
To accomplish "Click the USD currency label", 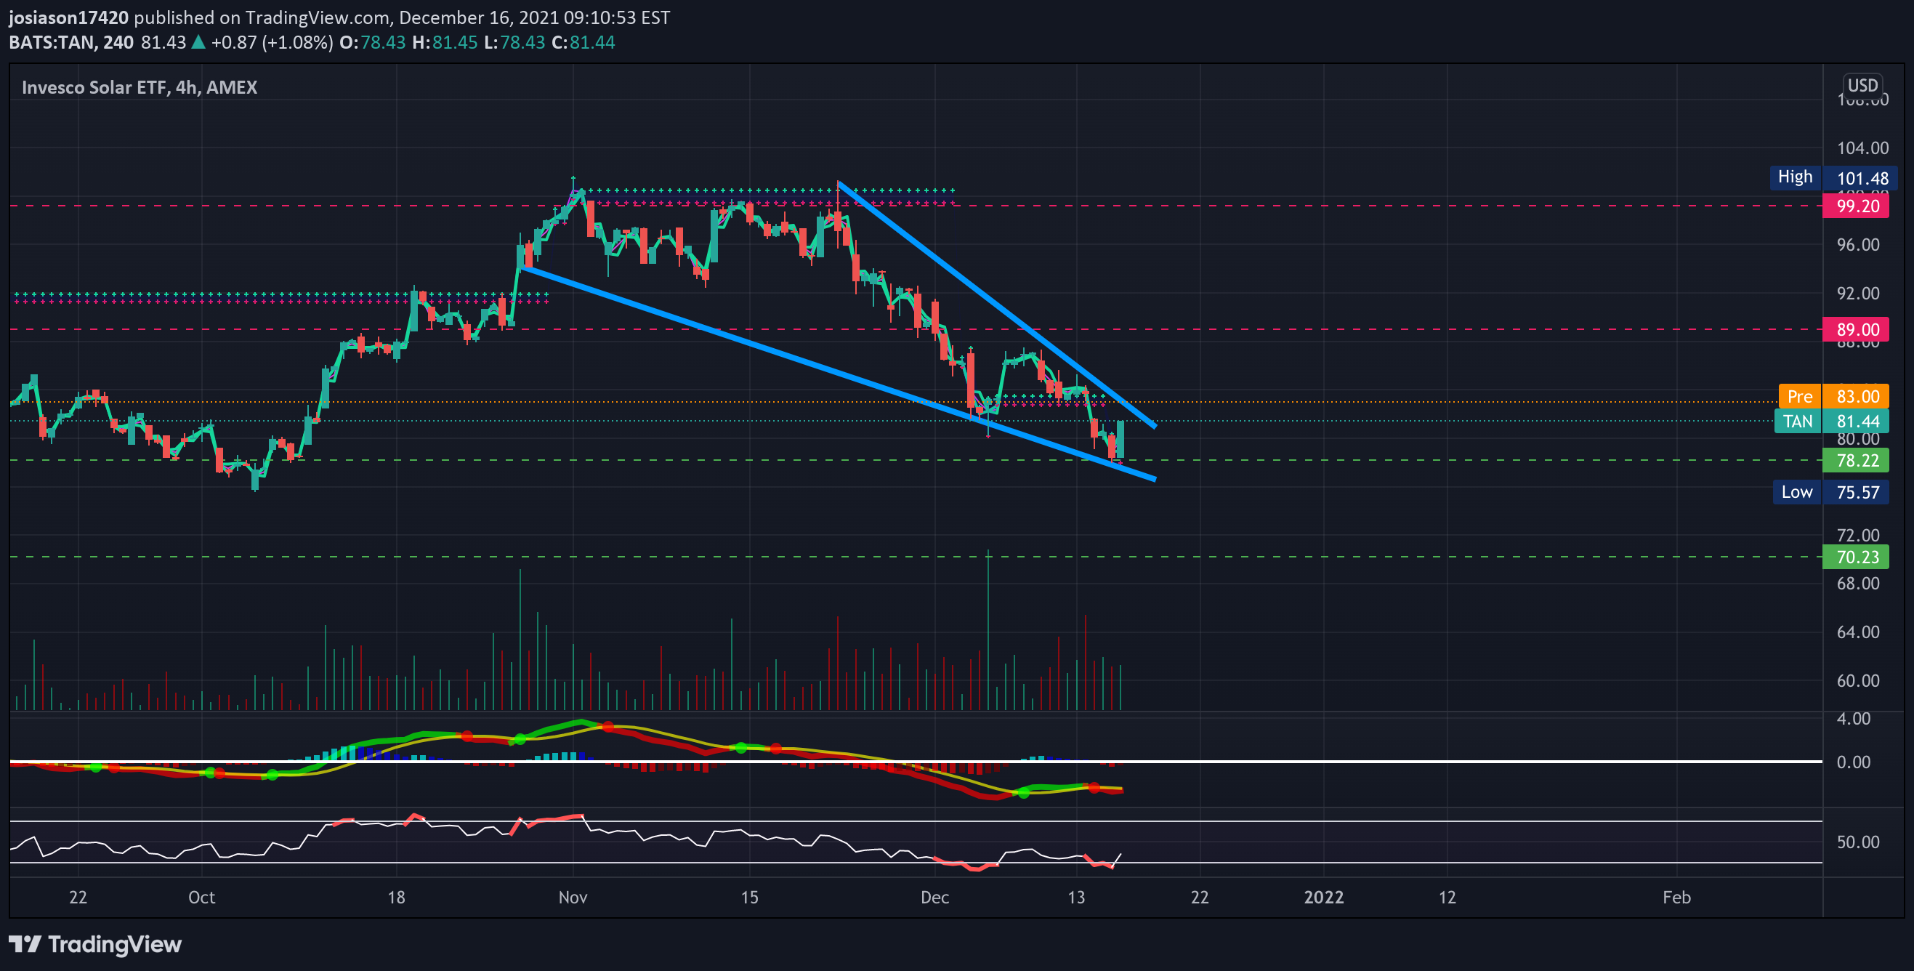I will click(1862, 86).
